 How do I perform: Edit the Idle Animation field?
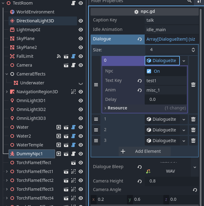(172, 30)
